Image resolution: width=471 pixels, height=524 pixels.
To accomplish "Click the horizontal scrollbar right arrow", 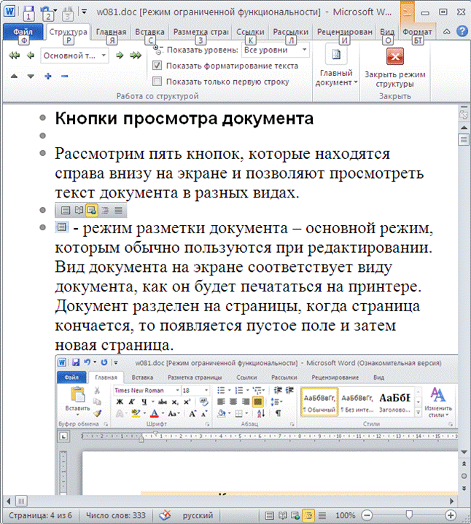I will 451,501.
